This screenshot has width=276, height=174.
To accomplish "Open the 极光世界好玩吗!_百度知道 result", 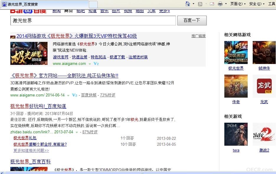I will coord(38,106).
